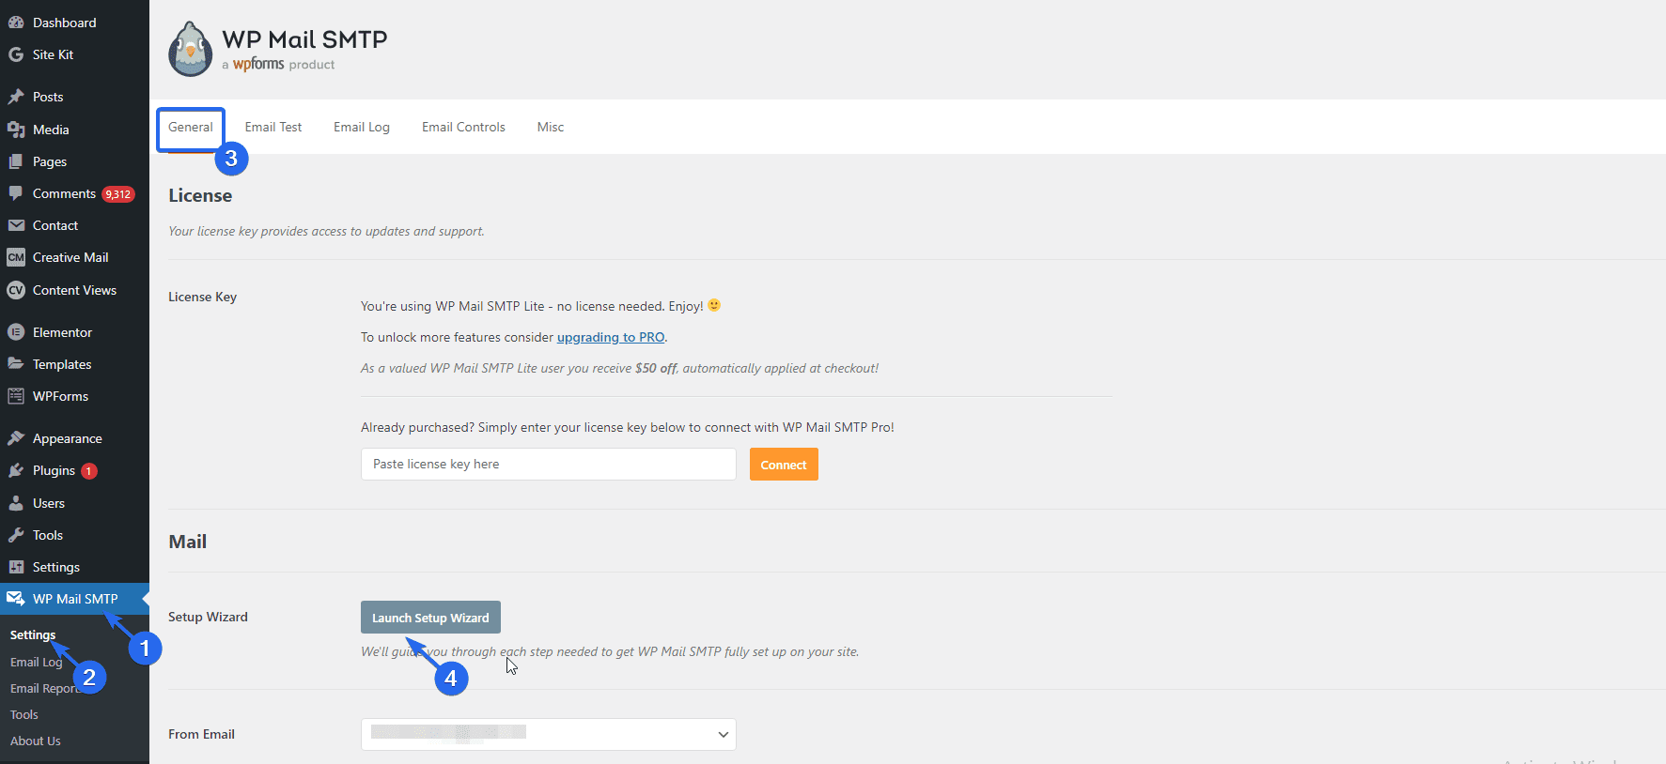Click the Elementor logo icon
This screenshot has height=764, width=1666.
click(x=16, y=332)
